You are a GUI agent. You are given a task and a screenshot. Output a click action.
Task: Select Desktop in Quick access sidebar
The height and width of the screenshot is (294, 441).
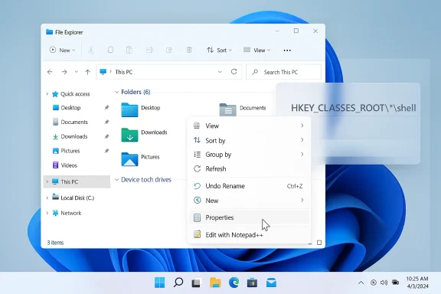(x=70, y=108)
